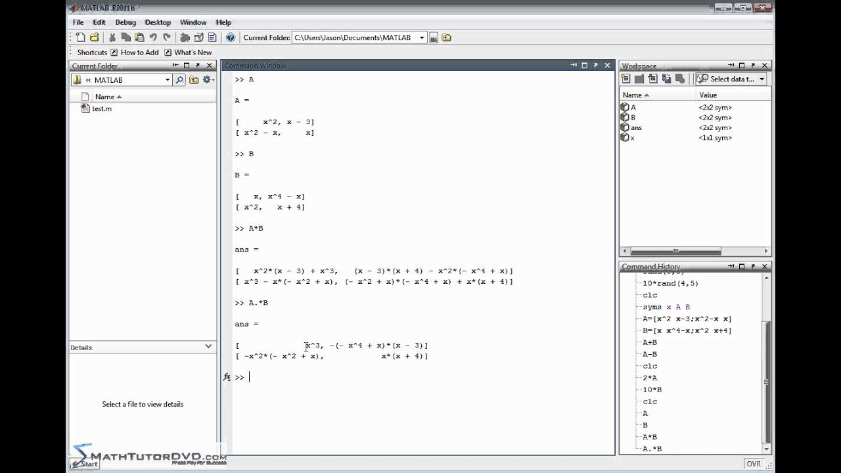Open the File menu
Viewport: 841px width, 473px height.
[78, 22]
